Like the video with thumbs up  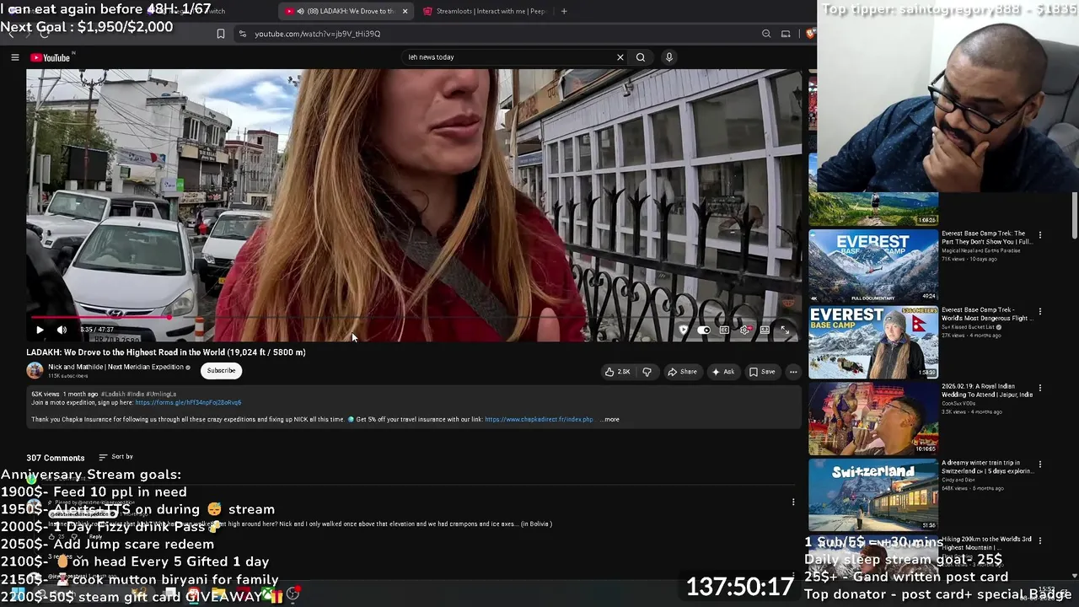tap(617, 372)
